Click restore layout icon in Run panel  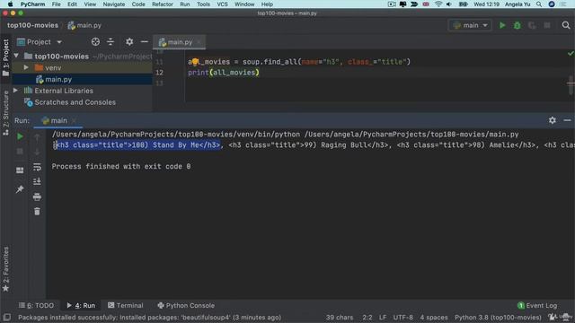click(20, 170)
